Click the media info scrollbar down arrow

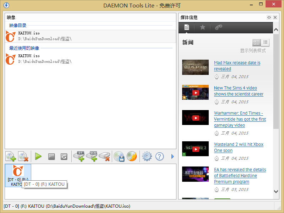pos(276,191)
